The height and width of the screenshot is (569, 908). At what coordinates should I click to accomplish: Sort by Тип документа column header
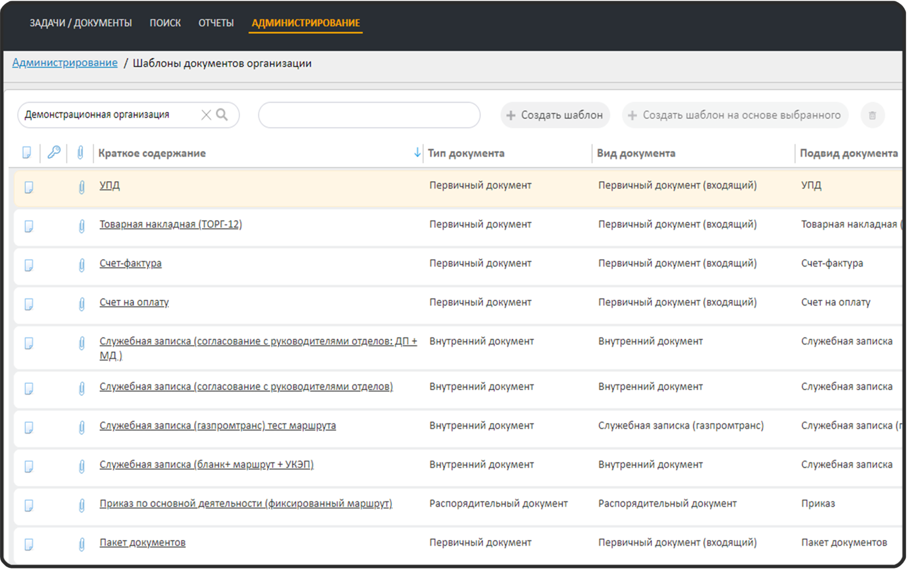pos(466,153)
